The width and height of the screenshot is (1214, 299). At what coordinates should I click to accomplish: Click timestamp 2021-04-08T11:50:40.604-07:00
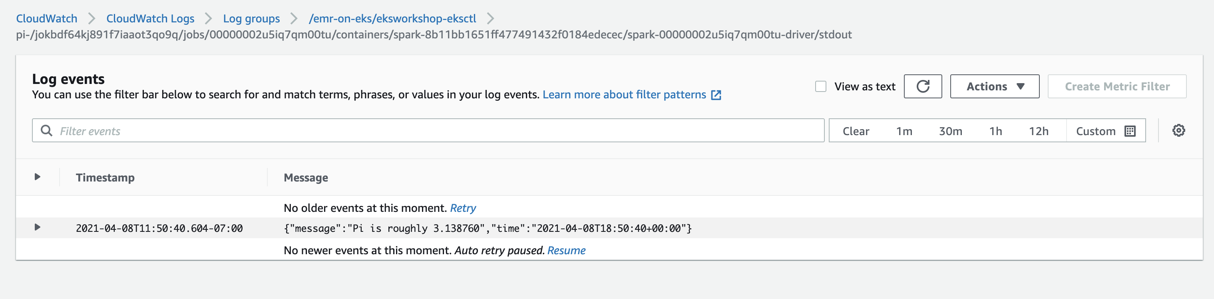coord(159,228)
